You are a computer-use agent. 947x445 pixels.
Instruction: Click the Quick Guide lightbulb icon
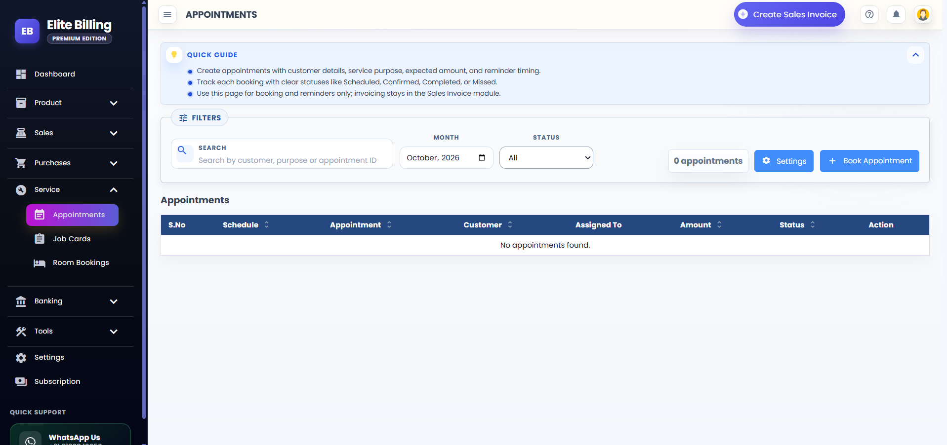pyautogui.click(x=174, y=55)
